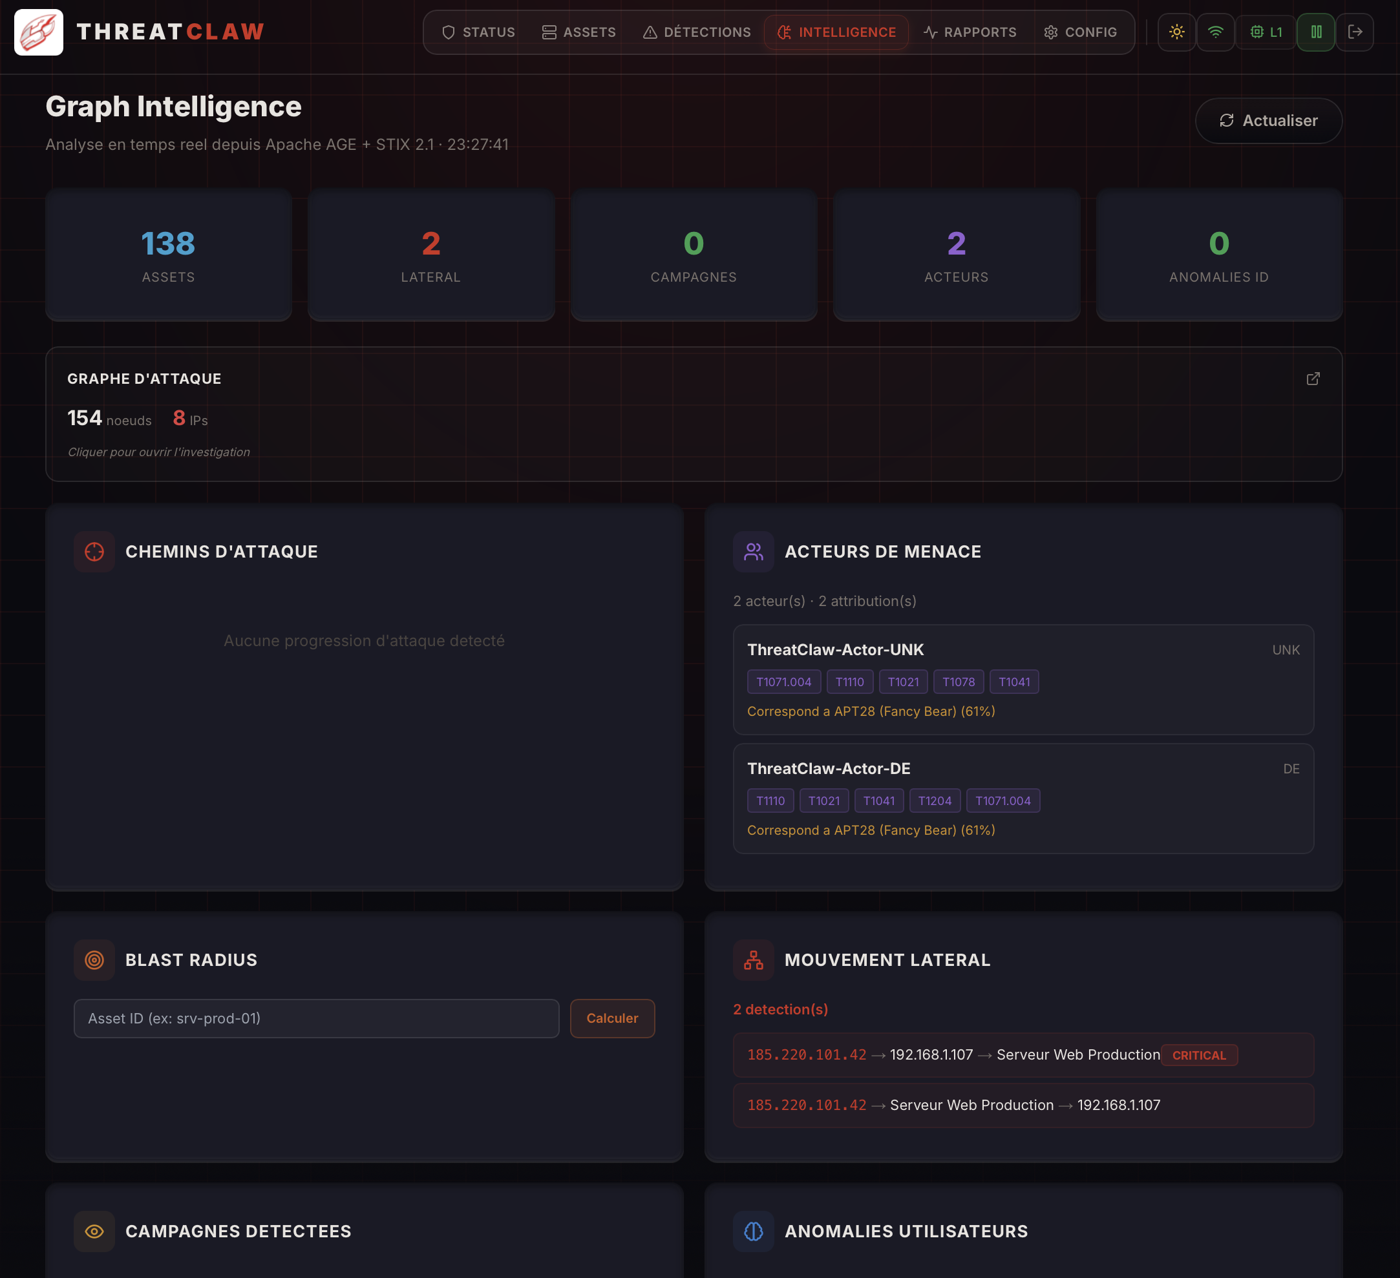Image resolution: width=1400 pixels, height=1278 pixels.
Task: Click the green wifi connectivity icon
Action: 1215,32
